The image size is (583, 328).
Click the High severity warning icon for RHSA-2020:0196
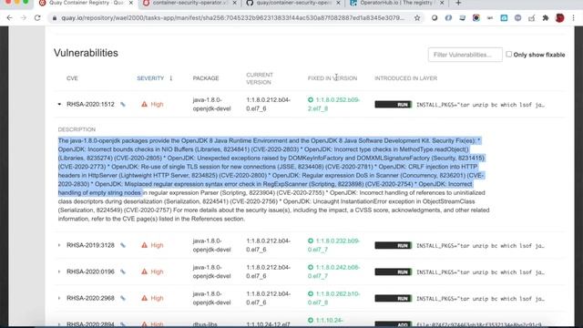click(x=144, y=272)
